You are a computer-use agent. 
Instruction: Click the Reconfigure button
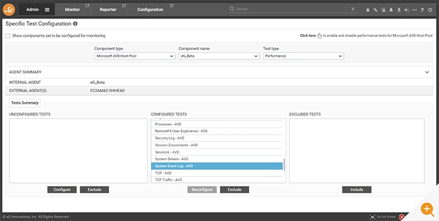pyautogui.click(x=202, y=190)
